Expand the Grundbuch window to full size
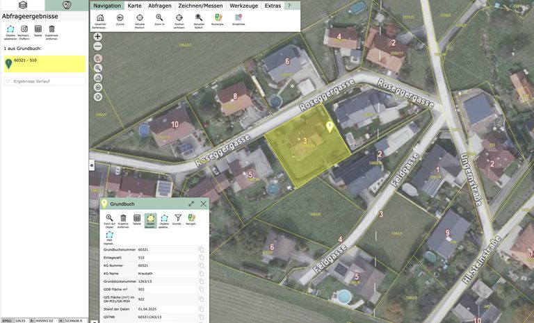Image resolution: width=534 pixels, height=323 pixels. [x=191, y=204]
